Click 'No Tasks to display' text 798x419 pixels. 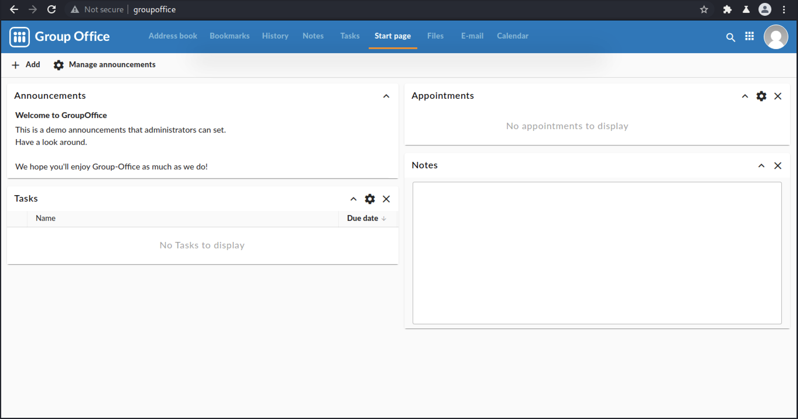[x=202, y=245]
